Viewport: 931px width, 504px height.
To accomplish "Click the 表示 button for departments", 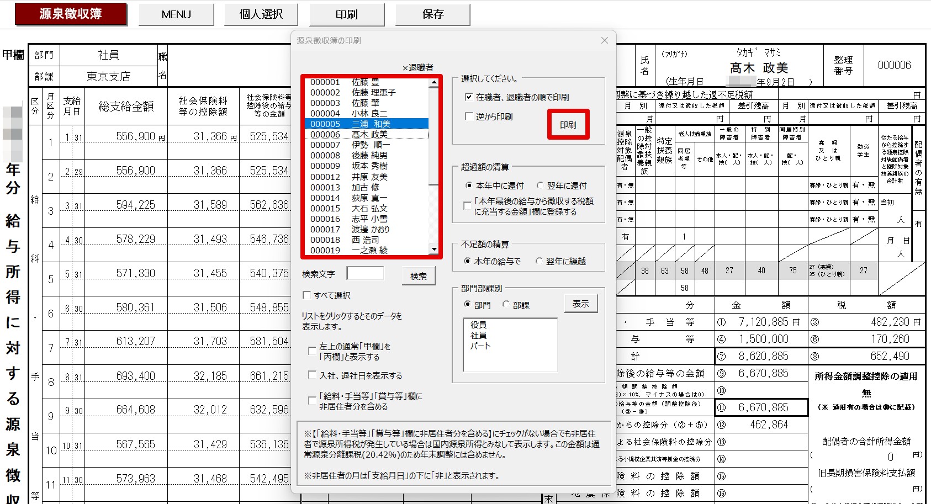I will tap(580, 304).
